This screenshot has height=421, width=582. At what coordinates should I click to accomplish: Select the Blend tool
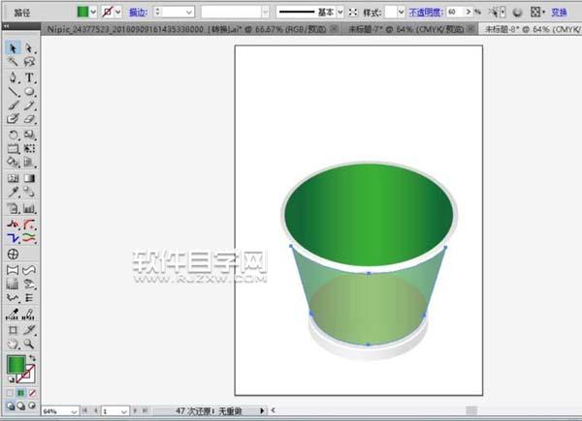[29, 192]
